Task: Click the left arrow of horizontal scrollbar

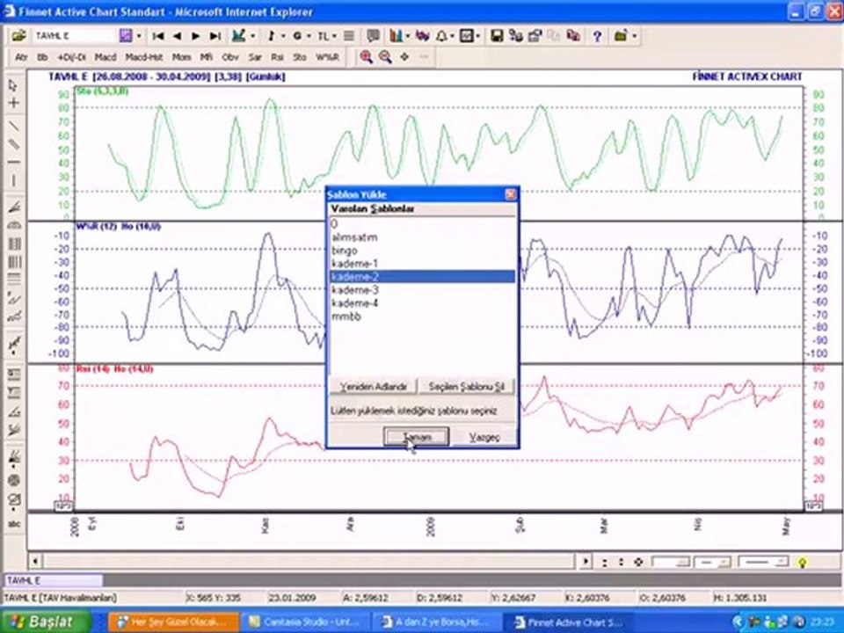Action: point(35,562)
